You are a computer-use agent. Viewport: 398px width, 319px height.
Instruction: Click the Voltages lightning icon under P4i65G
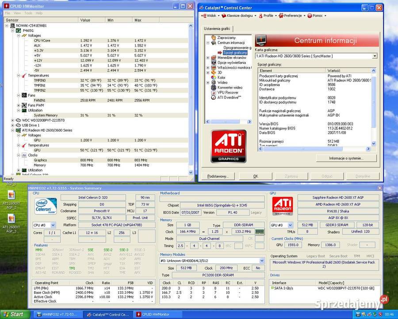[x=24, y=35]
